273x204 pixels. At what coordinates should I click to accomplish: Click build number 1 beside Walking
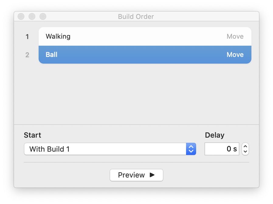coord(27,37)
